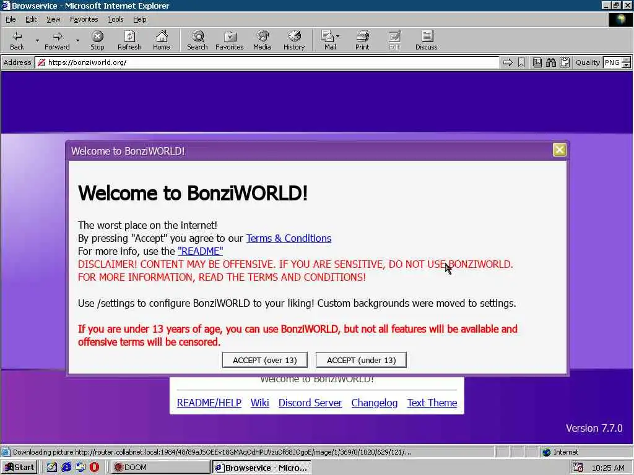The height and width of the screenshot is (475, 634).
Task: Open the Wiki link
Action: click(x=259, y=403)
